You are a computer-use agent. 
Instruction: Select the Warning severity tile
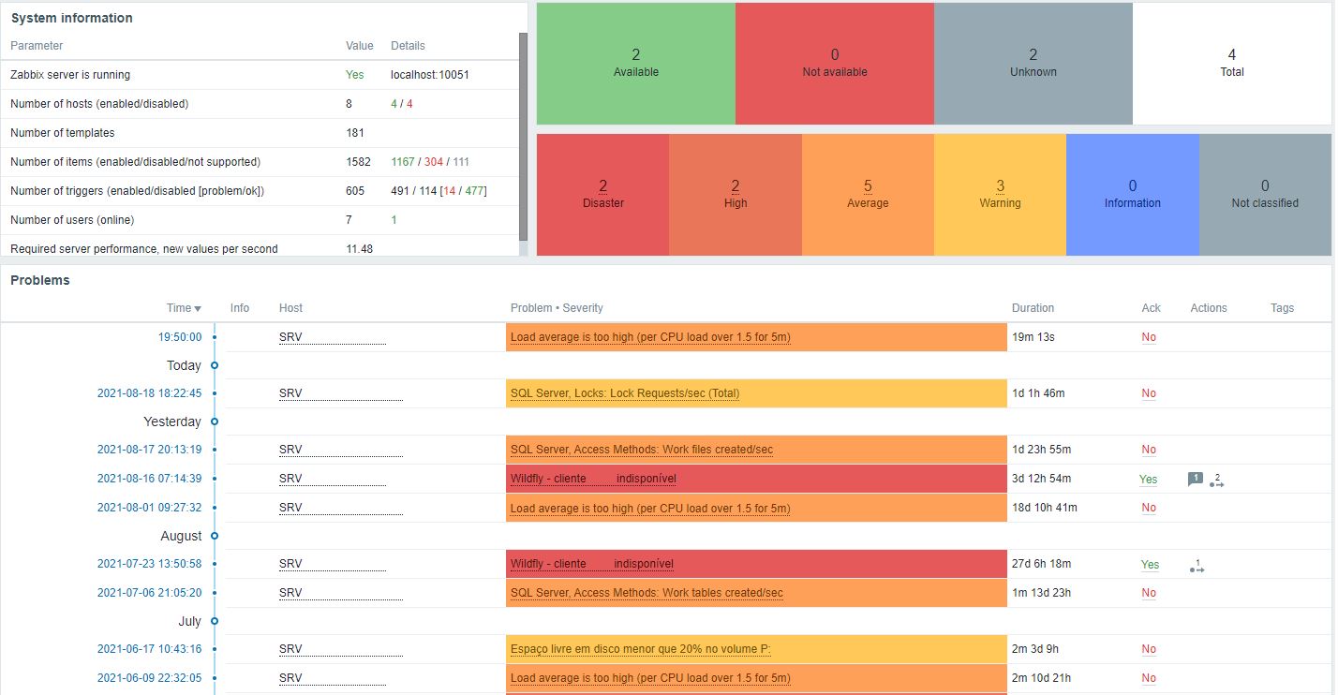(1000, 194)
